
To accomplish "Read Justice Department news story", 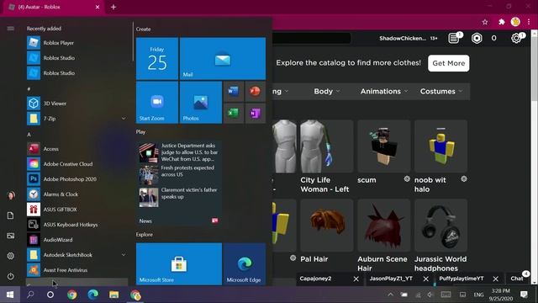I will [x=179, y=152].
